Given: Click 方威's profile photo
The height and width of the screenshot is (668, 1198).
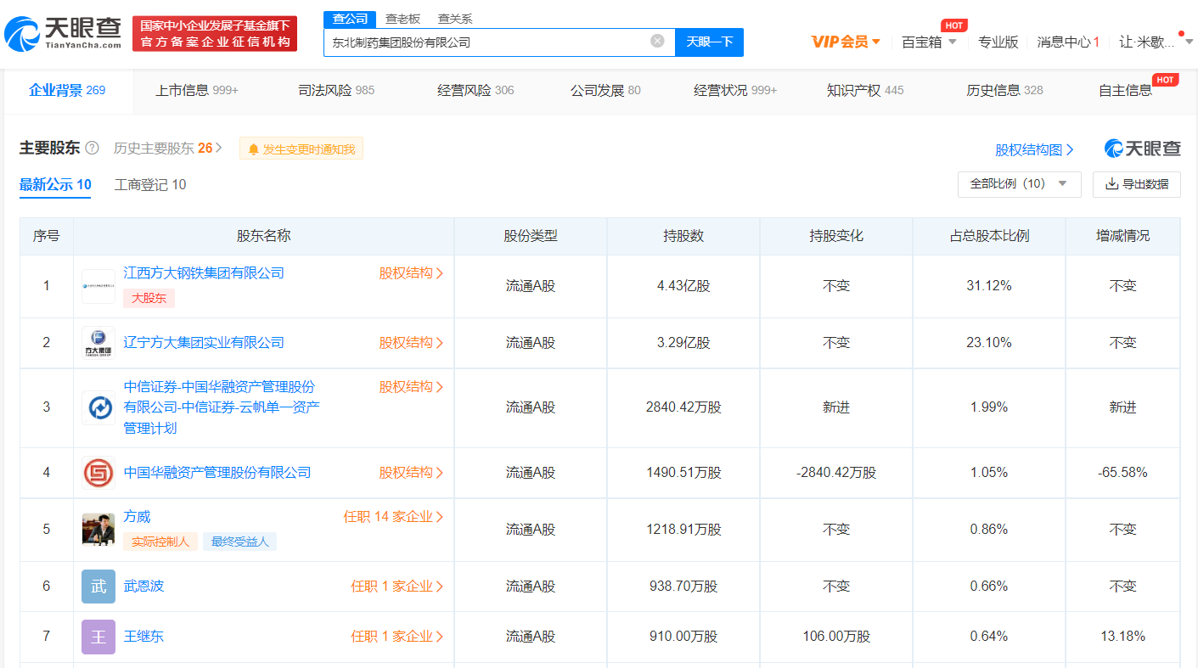Looking at the screenshot, I should tap(98, 529).
